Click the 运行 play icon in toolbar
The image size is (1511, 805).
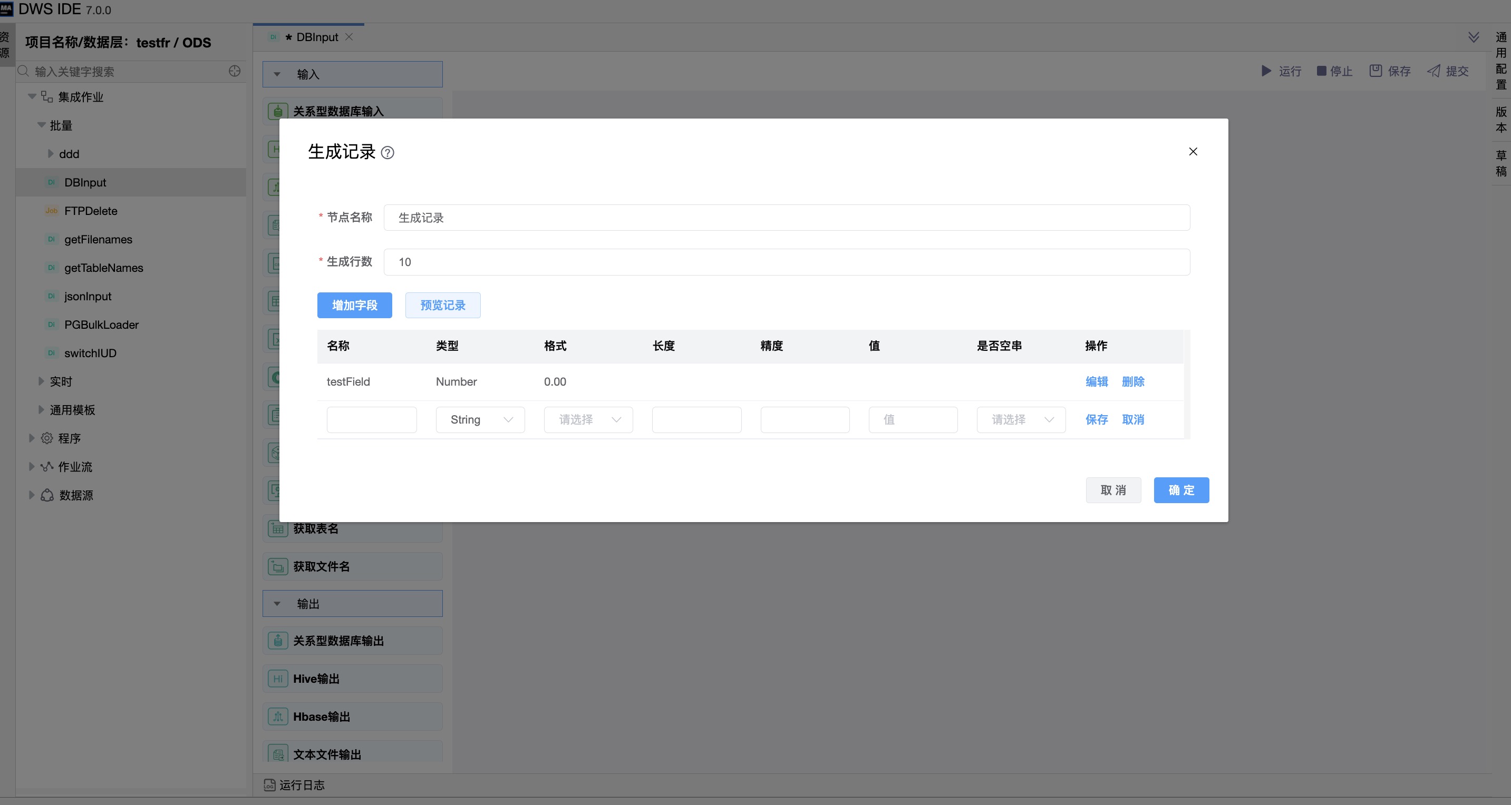coord(1266,71)
